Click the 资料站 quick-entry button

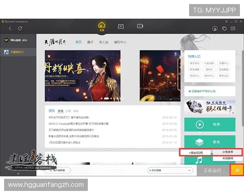209,69
